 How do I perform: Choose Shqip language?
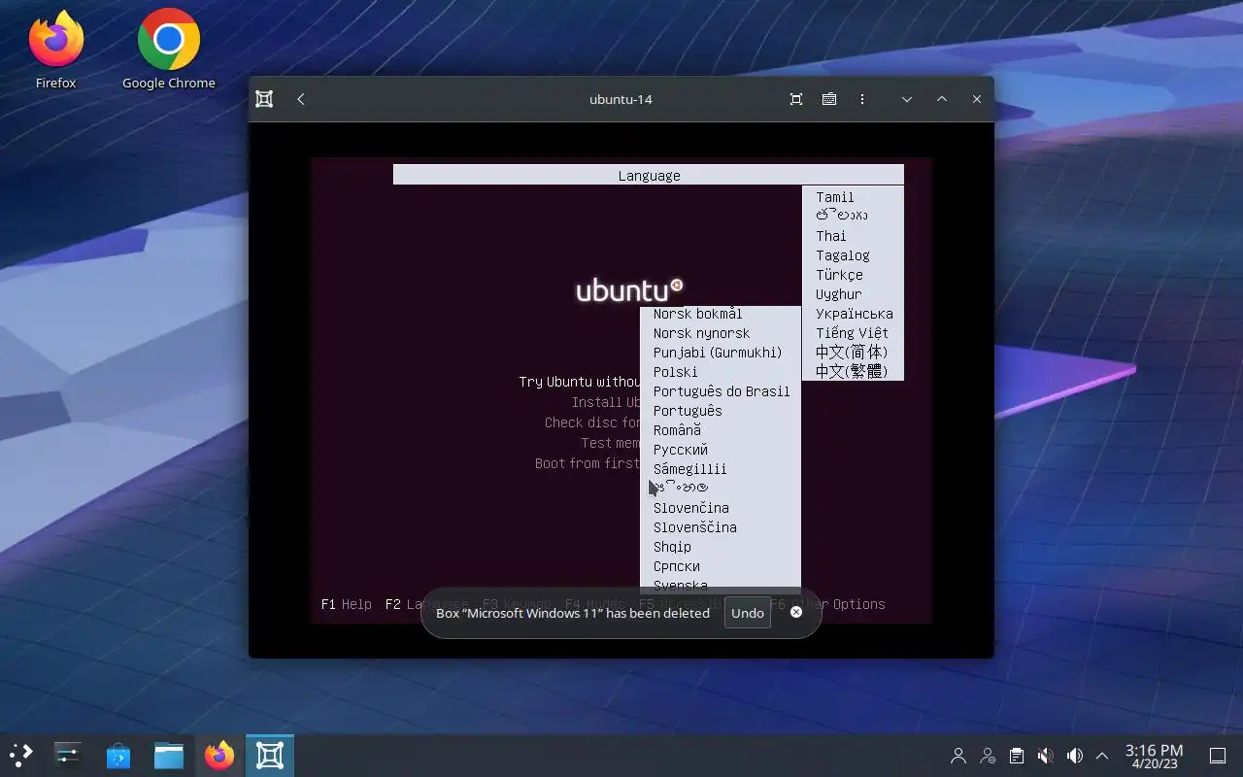coord(673,547)
